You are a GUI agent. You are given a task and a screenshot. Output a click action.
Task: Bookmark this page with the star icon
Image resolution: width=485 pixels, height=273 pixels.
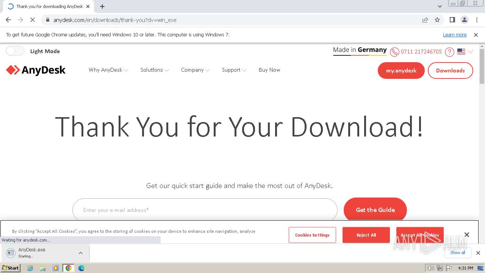coord(437,20)
